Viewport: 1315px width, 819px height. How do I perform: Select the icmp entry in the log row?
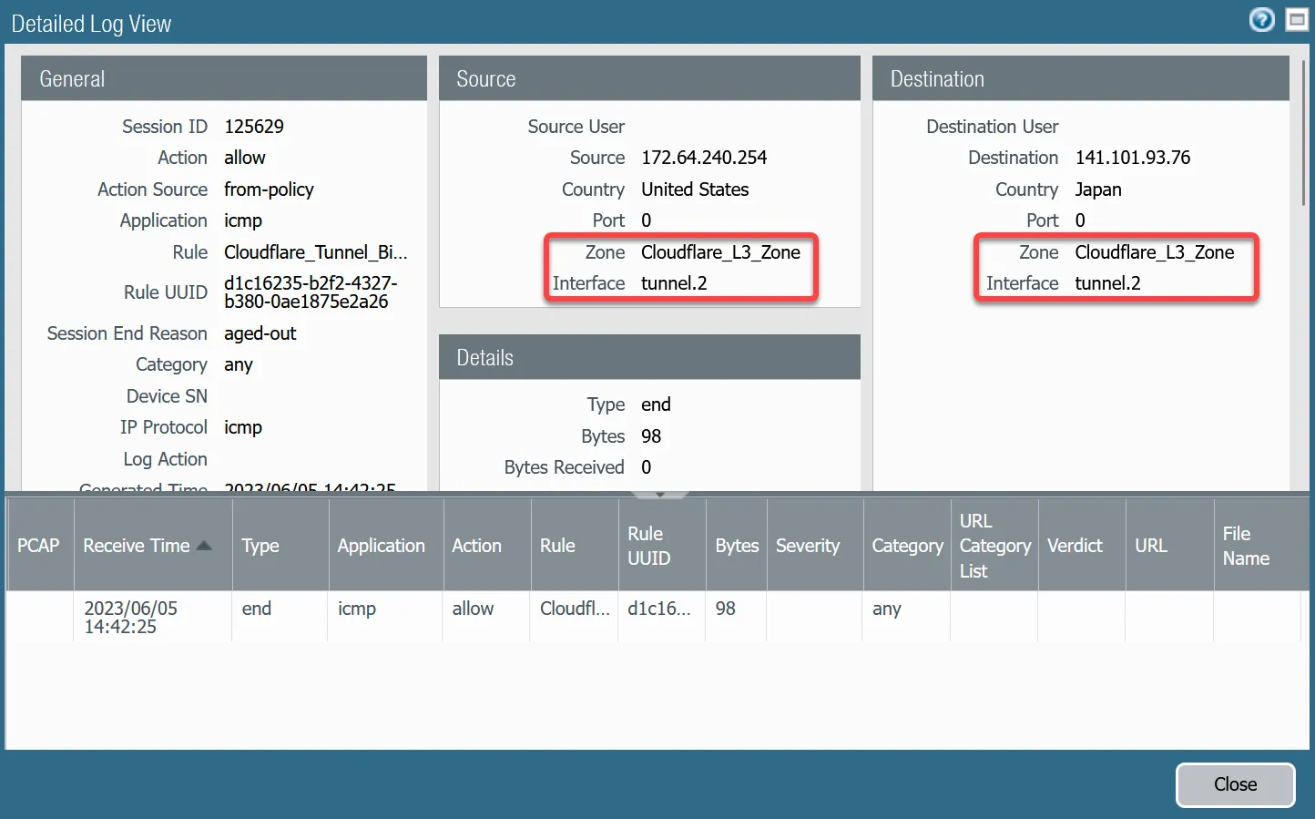(x=356, y=609)
